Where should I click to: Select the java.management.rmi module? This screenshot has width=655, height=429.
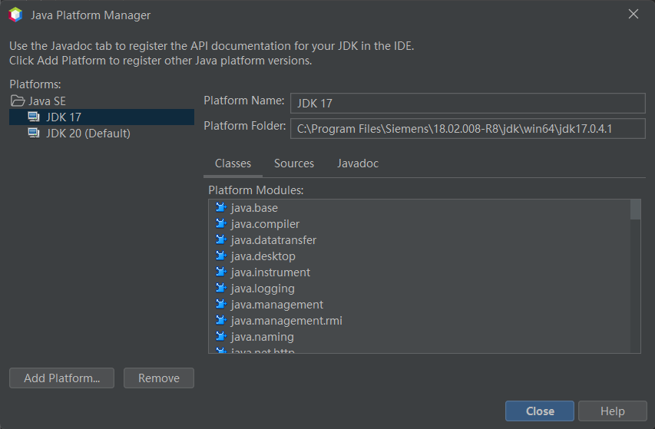point(286,321)
